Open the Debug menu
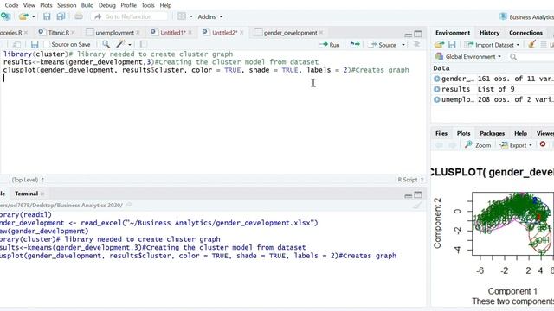The height and width of the screenshot is (311, 554). [x=107, y=5]
